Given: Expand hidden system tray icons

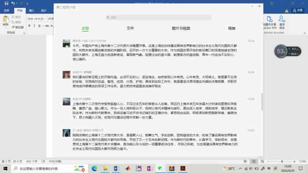Looking at the screenshot, I should point(240,168).
